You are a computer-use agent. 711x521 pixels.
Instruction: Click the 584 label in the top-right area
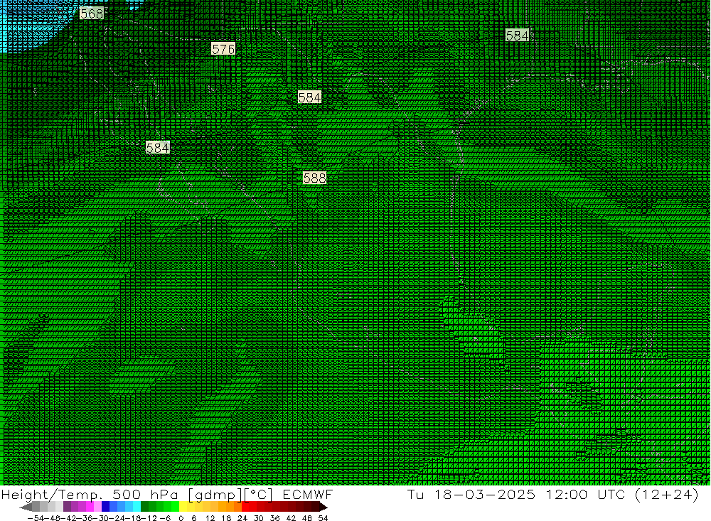517,35
